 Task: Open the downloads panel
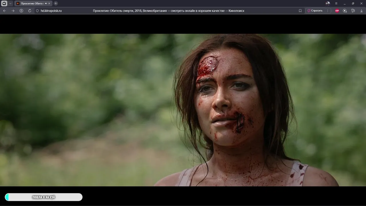361,11
